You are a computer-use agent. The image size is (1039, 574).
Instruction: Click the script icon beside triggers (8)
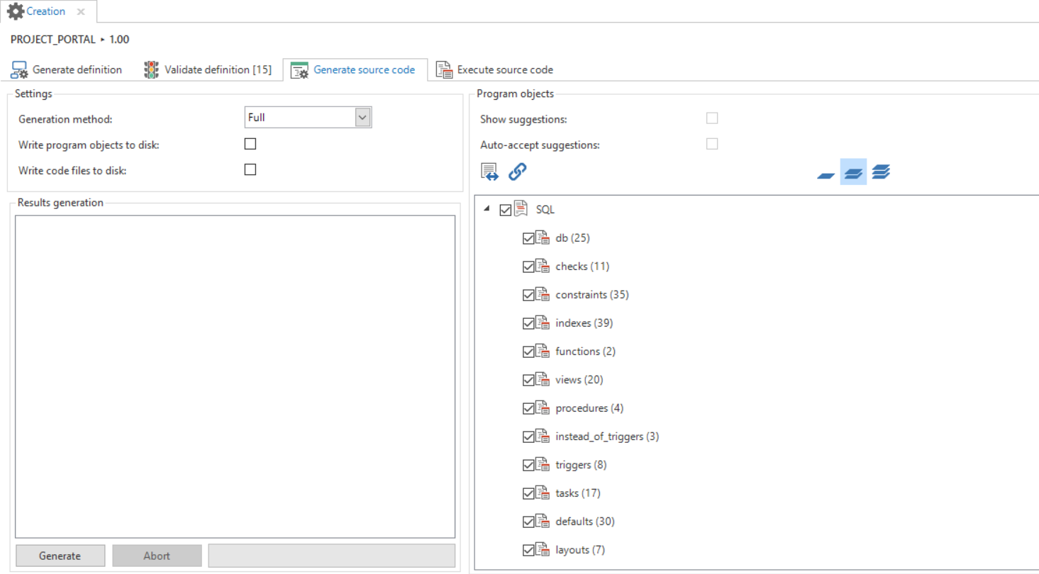coord(543,465)
